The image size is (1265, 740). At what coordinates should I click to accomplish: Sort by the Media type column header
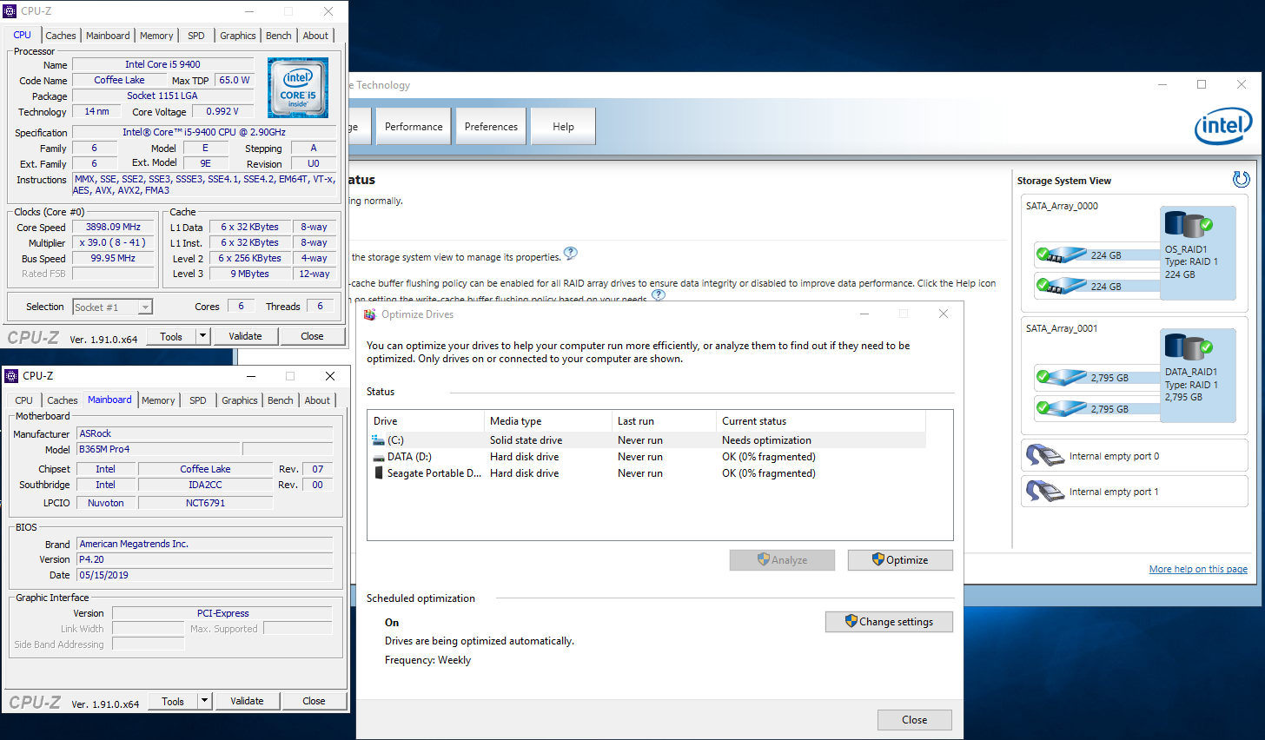point(548,421)
